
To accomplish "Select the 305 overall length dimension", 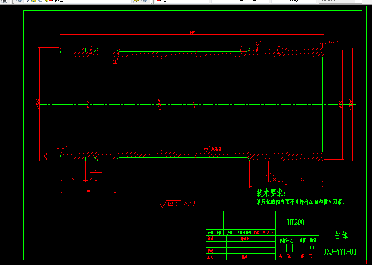I will [192, 33].
